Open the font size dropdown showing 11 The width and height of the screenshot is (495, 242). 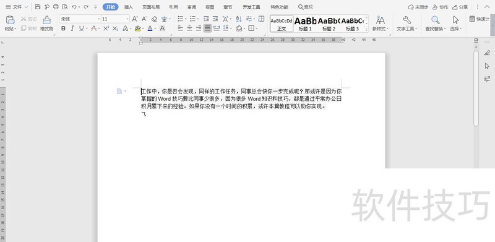(x=116, y=19)
